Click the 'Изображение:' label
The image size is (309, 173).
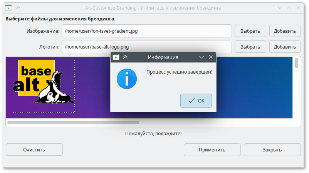(43, 31)
